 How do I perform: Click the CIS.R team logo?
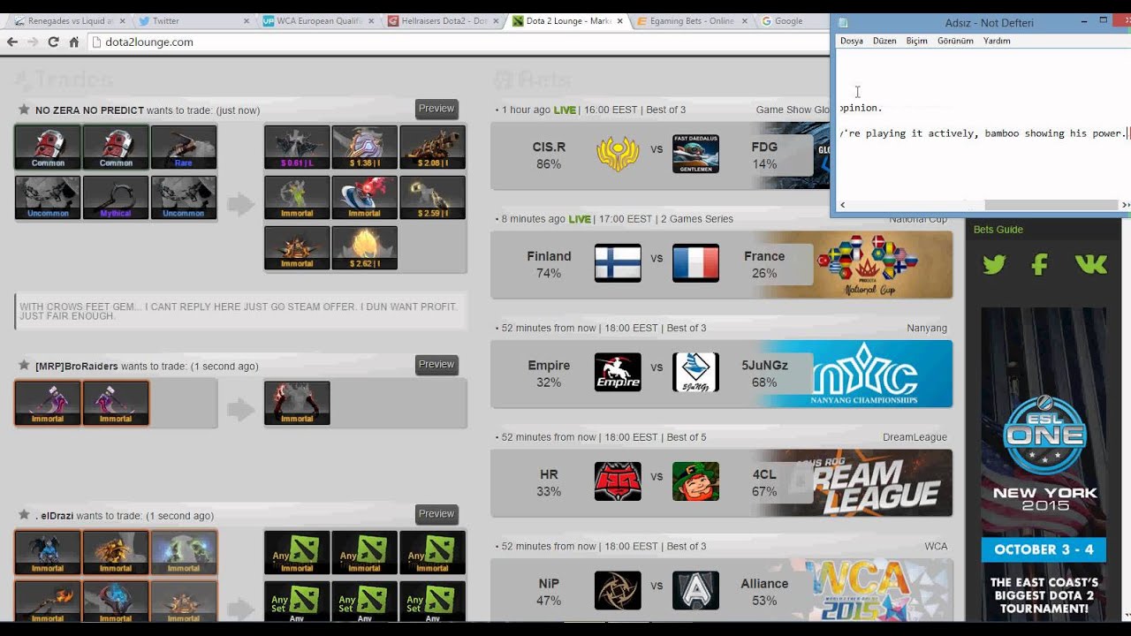(x=618, y=154)
